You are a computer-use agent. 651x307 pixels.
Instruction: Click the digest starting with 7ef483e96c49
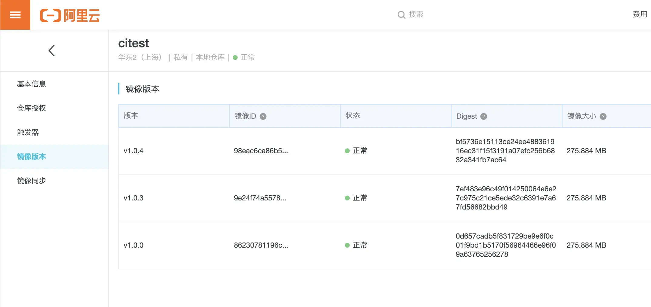[x=506, y=198]
